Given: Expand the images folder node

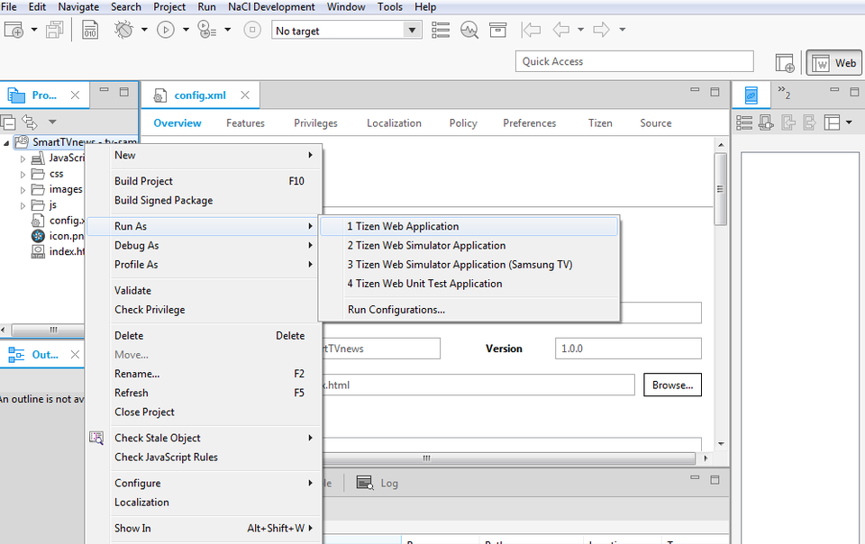Looking at the screenshot, I should [23, 190].
